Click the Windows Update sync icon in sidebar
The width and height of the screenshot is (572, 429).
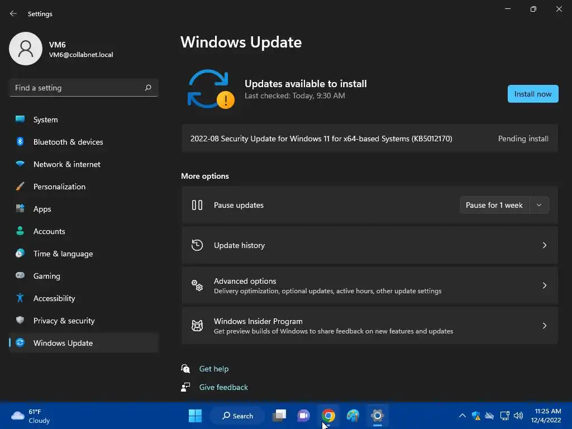tap(20, 342)
